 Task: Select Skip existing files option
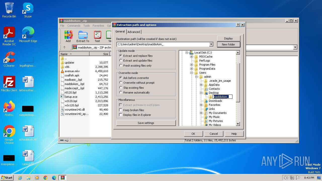pos(132,88)
